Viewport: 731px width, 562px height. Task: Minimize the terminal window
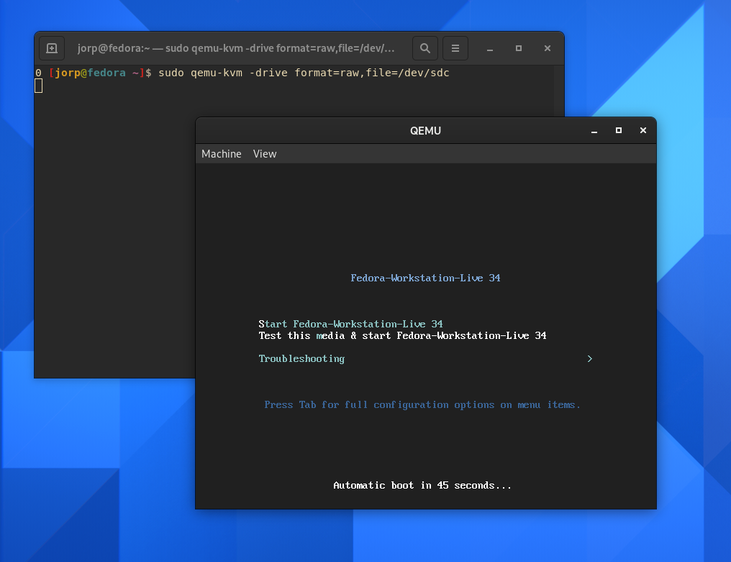coord(490,49)
